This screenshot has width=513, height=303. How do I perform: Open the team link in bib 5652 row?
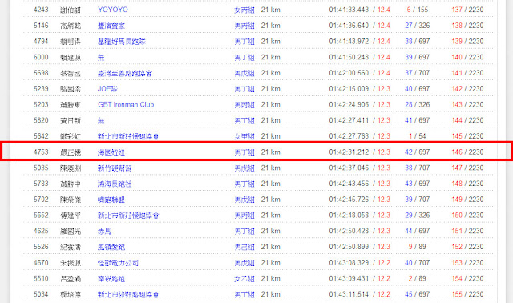(128, 216)
